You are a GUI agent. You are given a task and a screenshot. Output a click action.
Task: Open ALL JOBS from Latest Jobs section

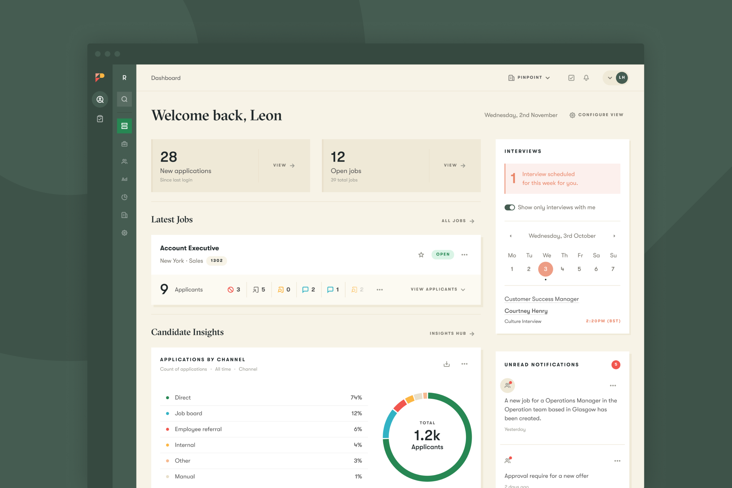pos(457,220)
